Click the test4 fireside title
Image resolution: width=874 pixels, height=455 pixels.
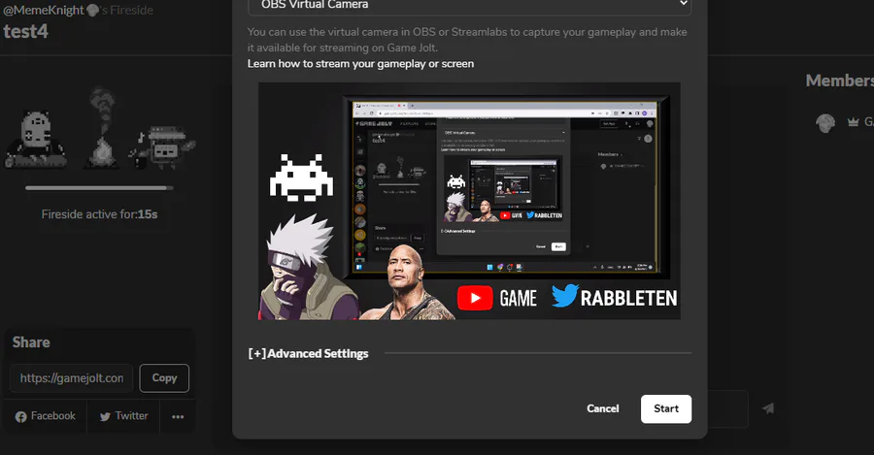(x=25, y=32)
